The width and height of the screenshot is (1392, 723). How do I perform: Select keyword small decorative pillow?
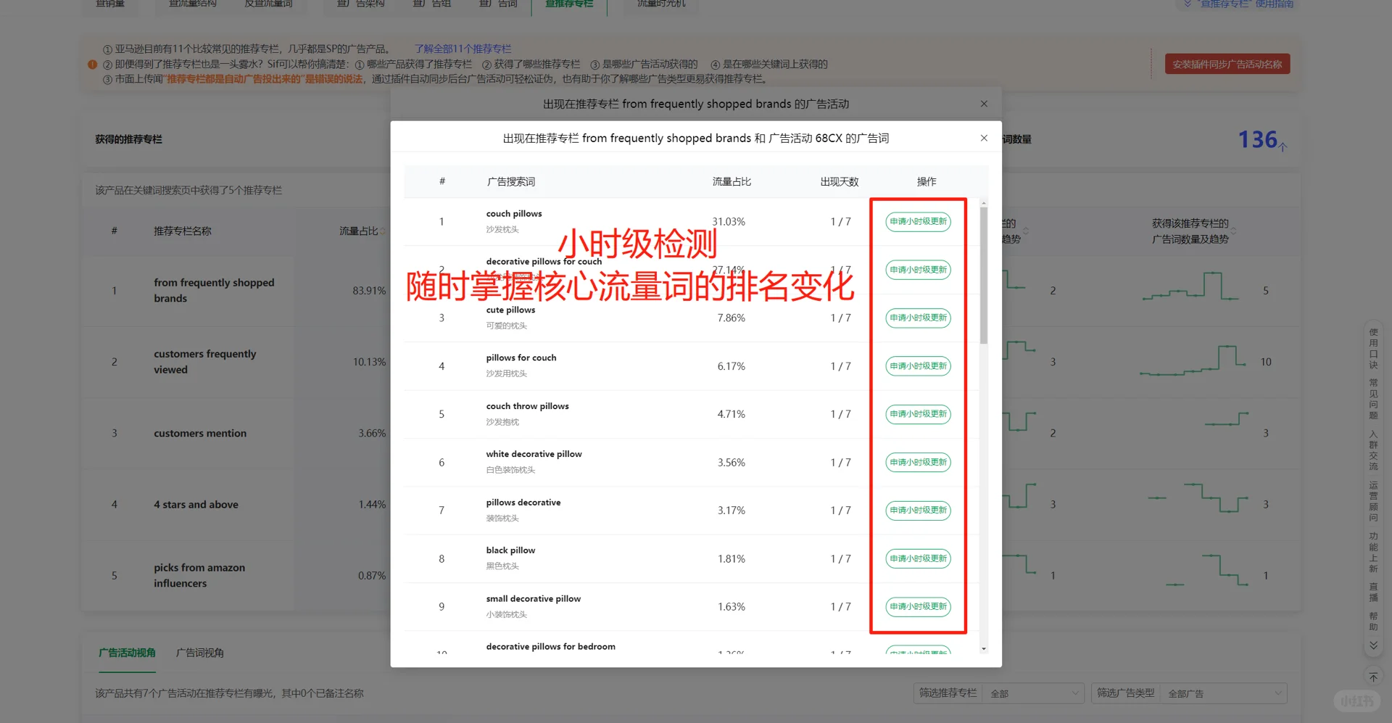click(x=533, y=599)
